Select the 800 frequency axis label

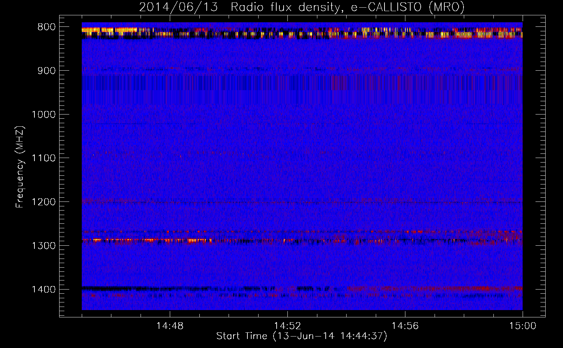click(x=46, y=27)
